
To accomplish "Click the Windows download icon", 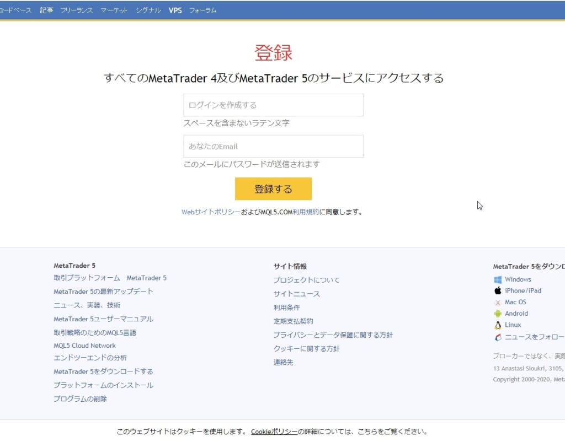I will [498, 279].
